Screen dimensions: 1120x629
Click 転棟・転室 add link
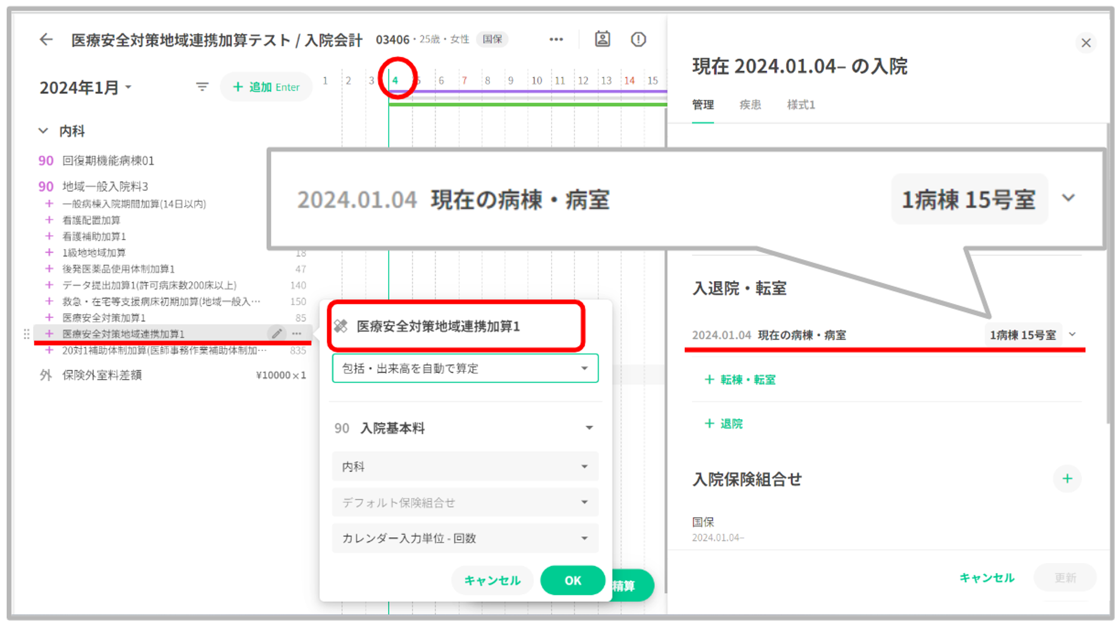(740, 380)
